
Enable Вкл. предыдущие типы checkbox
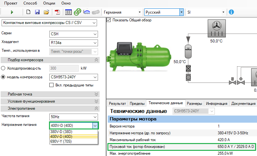(x=51, y=85)
